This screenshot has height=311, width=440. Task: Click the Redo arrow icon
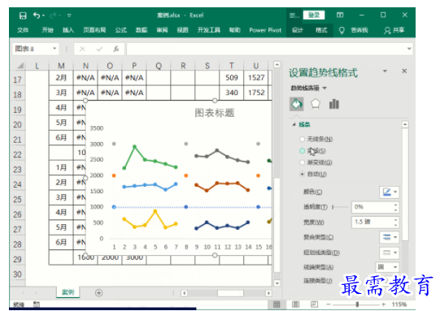tap(54, 15)
